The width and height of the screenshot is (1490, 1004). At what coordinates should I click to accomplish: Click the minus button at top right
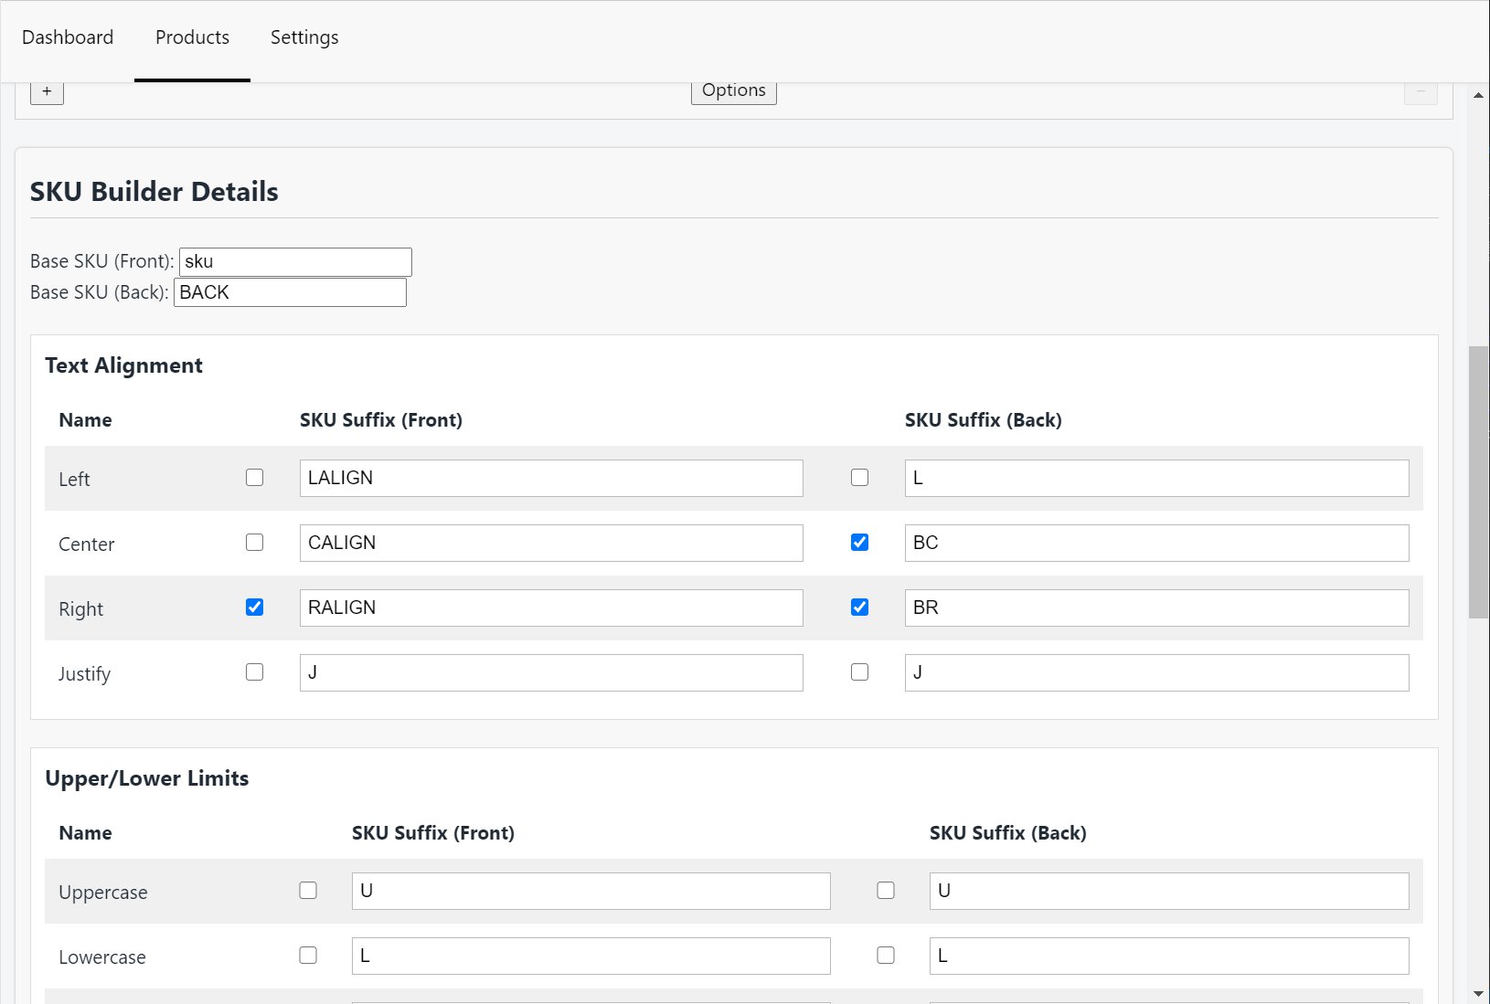pos(1421,91)
